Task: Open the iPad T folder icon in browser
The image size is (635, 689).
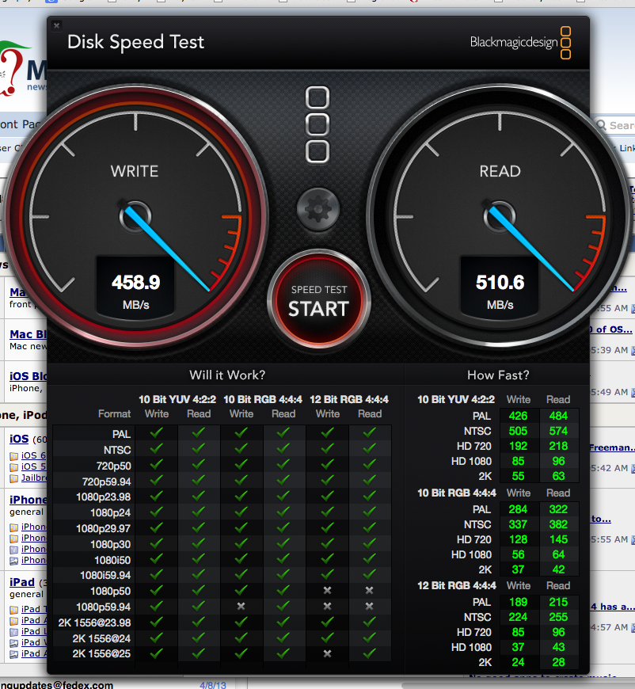Action: click(x=14, y=610)
